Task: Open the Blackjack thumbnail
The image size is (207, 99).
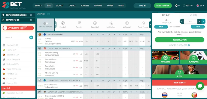Action: pyautogui.click(x=193, y=57)
